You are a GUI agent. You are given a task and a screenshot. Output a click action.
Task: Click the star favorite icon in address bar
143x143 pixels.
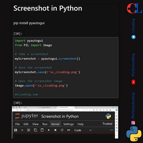pos(90,110)
